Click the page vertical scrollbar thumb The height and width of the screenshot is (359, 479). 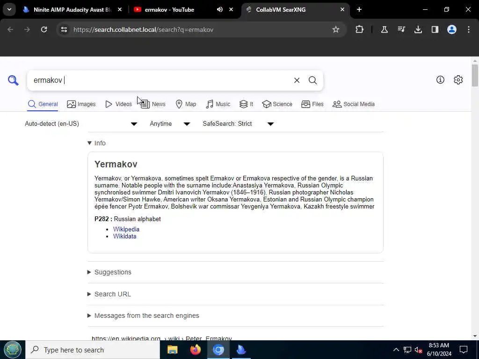tap(475, 75)
